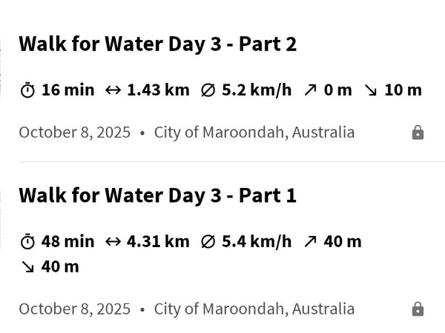
Task: Click the distance arrows icon beside 4.31 km
Action: click(113, 241)
